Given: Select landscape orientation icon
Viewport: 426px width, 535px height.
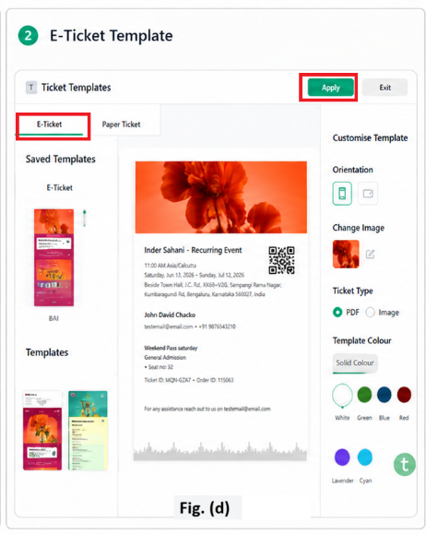Looking at the screenshot, I should [368, 194].
